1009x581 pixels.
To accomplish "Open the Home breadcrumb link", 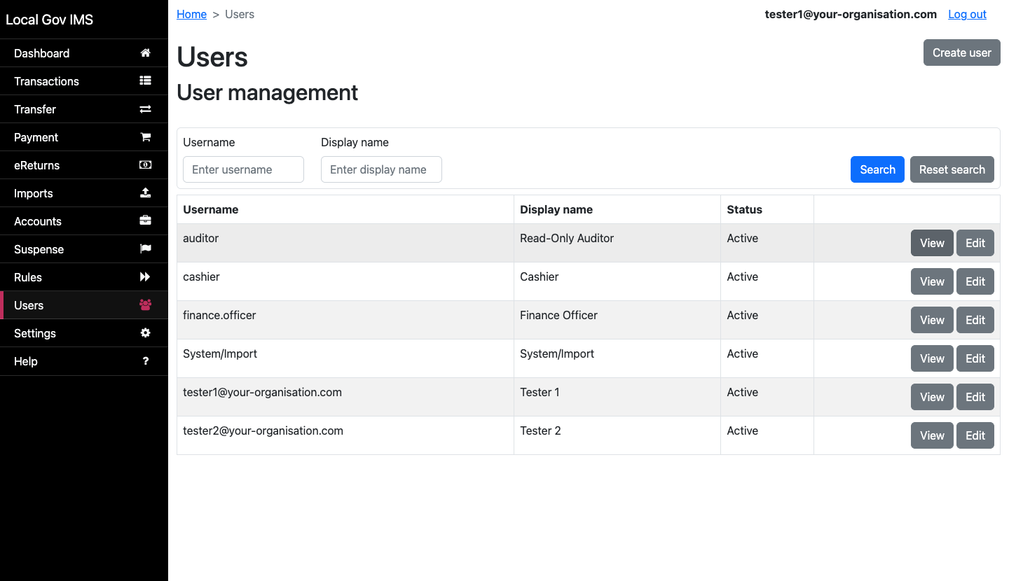I will (x=191, y=14).
